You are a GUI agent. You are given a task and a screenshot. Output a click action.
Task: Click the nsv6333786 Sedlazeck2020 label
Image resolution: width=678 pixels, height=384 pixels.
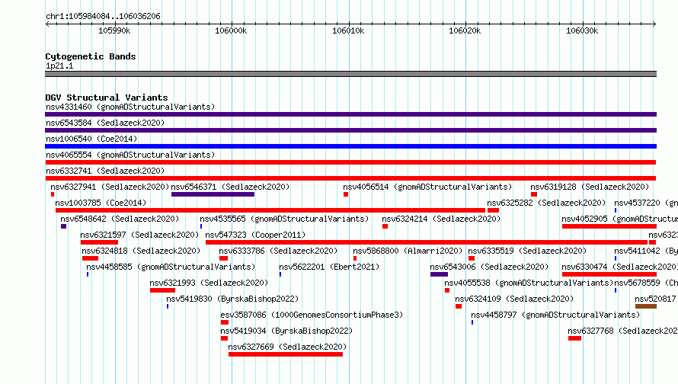point(278,251)
